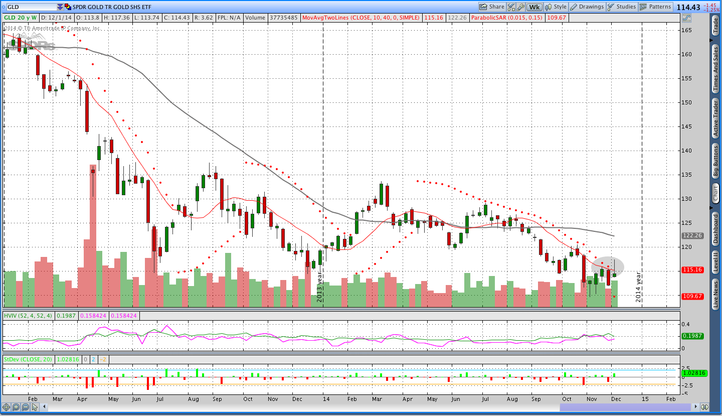Viewport: 722px width, 416px height.
Task: Click the price axis scale icon
Action: click(686, 18)
